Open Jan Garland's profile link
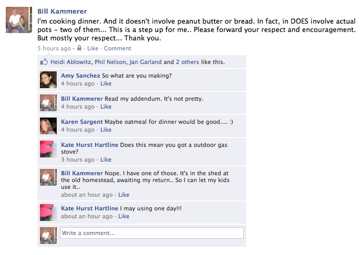The width and height of the screenshot is (363, 255). (x=145, y=62)
